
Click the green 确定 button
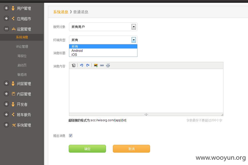point(87,149)
